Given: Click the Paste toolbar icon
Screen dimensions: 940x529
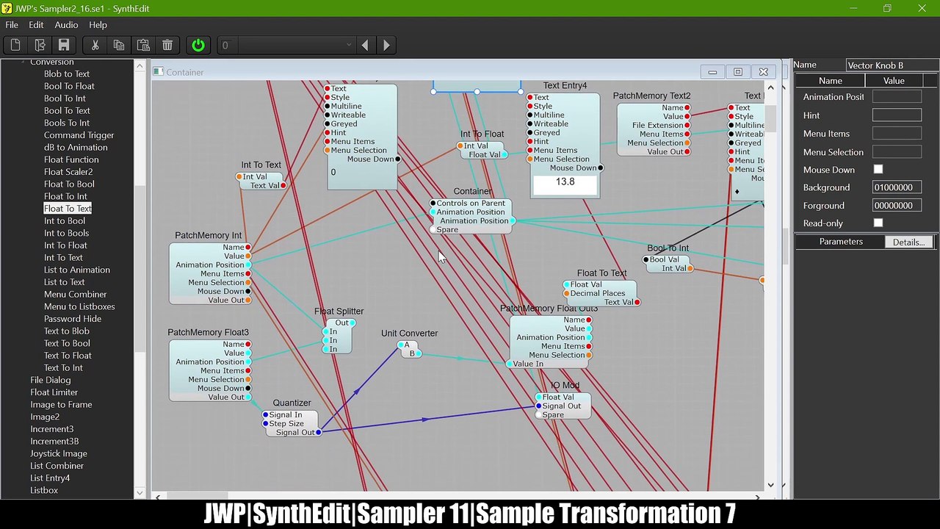Looking at the screenshot, I should tap(143, 46).
